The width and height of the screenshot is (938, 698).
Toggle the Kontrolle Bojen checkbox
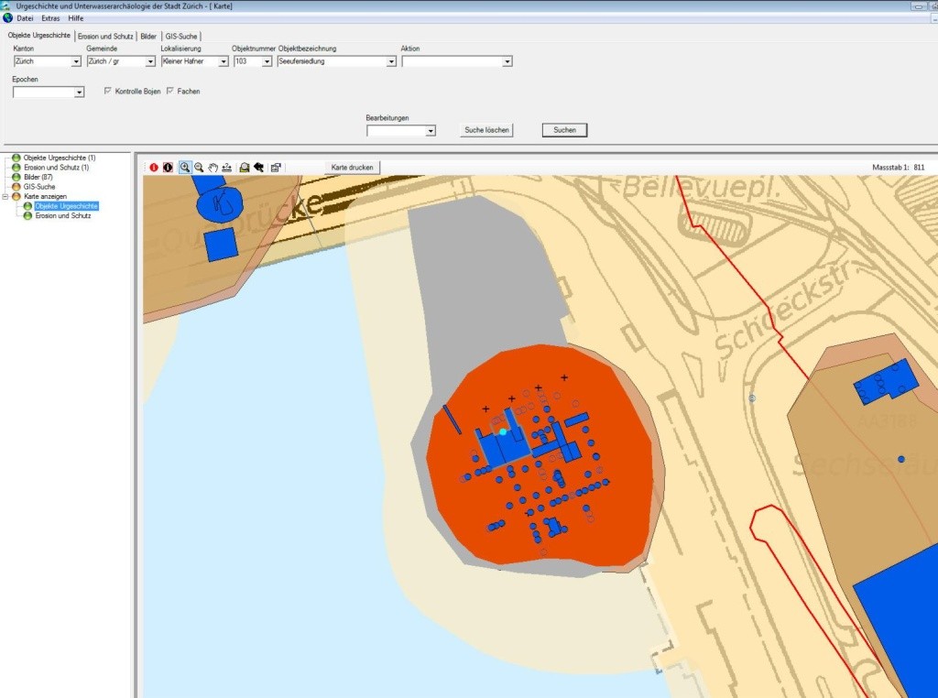108,91
